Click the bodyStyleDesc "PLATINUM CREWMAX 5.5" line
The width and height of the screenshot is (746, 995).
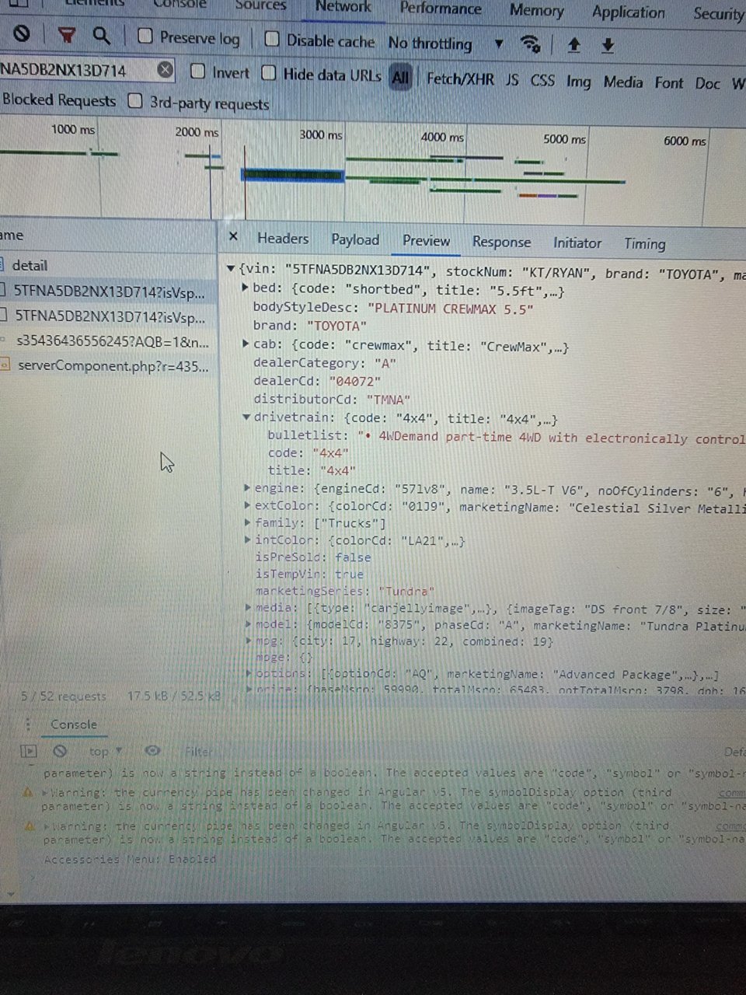393,308
